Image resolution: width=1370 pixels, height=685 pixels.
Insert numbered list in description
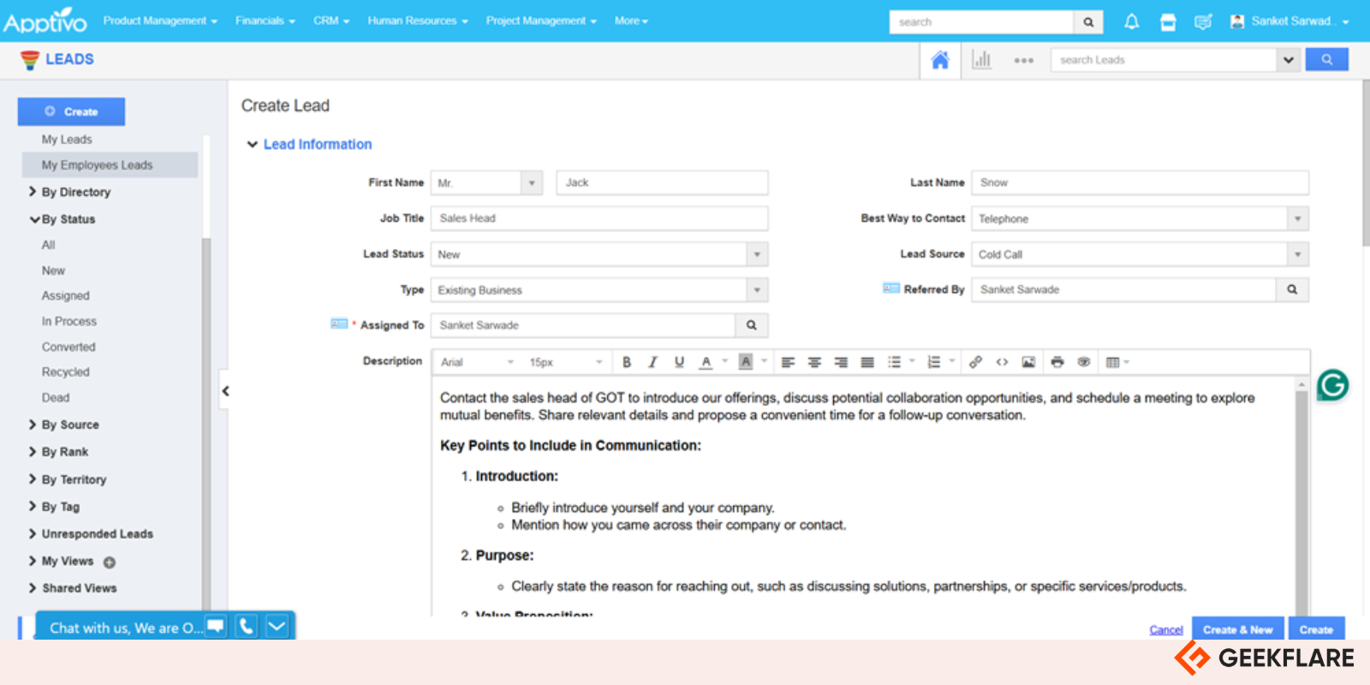(x=933, y=362)
